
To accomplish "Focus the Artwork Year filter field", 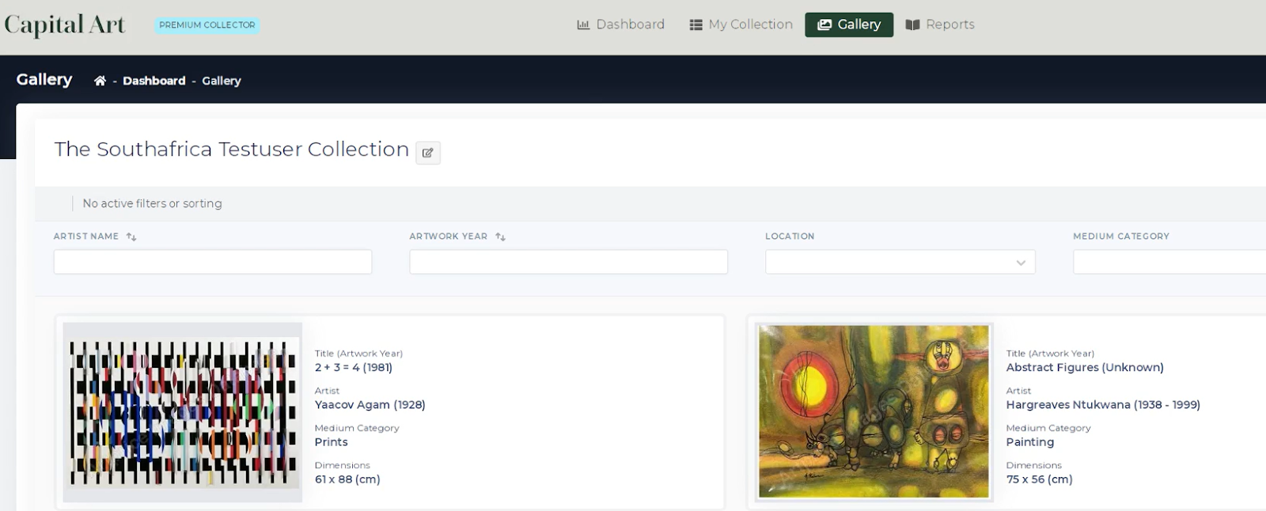I will (x=568, y=262).
